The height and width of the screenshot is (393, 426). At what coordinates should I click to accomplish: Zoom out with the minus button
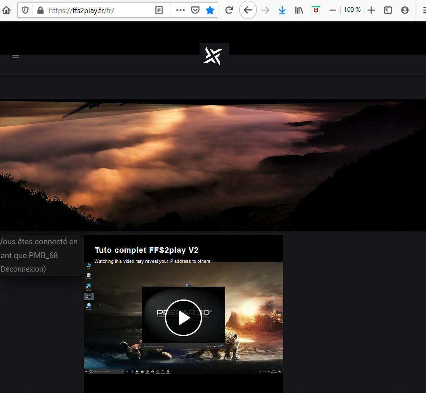pos(333,10)
